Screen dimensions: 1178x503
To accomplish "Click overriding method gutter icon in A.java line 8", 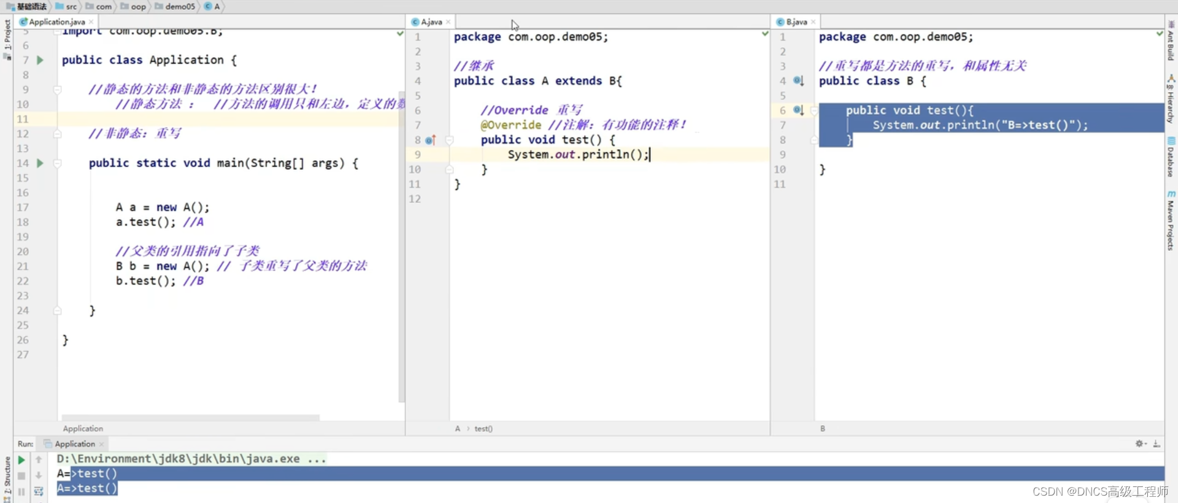I will coord(431,140).
